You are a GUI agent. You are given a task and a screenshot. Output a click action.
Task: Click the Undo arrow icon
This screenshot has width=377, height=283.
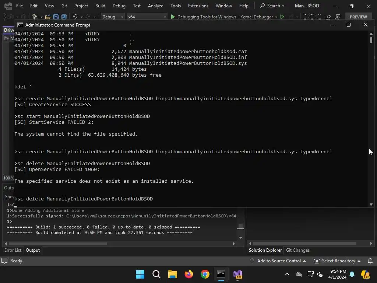click(x=75, y=17)
